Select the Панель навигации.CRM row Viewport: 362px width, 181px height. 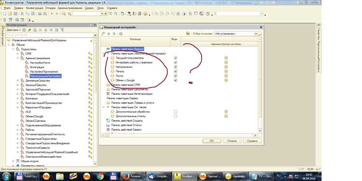tap(125, 85)
